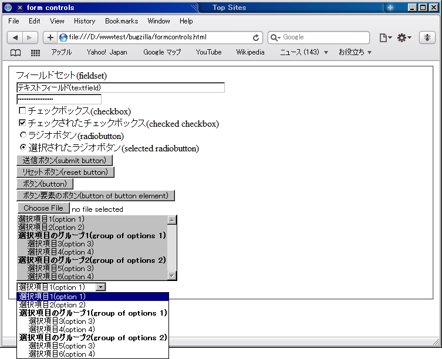Click the Safari compass icon in title bar
Screen dimensions: 442x359
click(8, 8)
